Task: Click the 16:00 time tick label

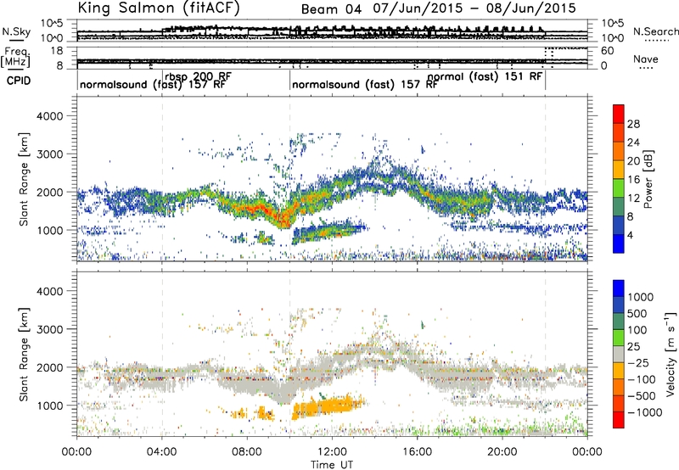Action: (x=417, y=452)
